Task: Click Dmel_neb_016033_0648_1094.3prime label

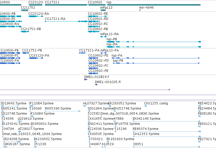Action: point(32,134)
